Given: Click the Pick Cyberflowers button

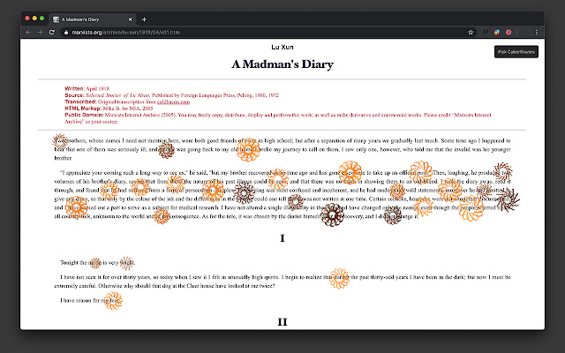Looking at the screenshot, I should [x=516, y=52].
